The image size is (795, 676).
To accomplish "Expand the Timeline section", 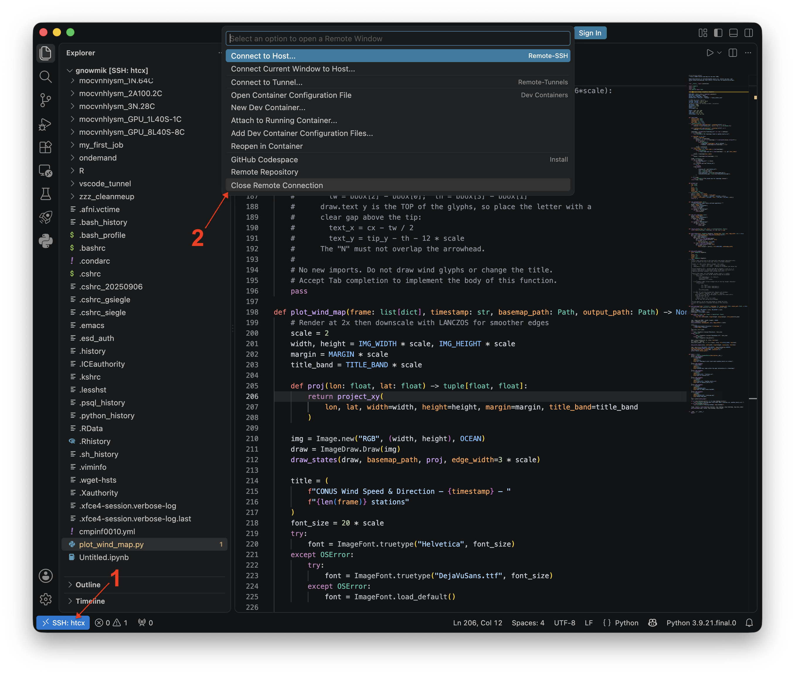I will coord(145,601).
